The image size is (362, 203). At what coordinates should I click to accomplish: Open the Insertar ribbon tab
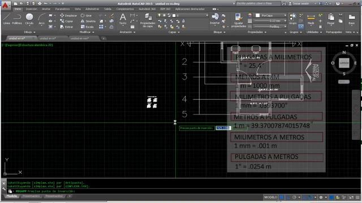pos(32,9)
